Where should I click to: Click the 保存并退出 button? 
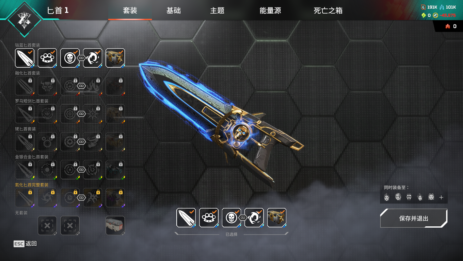[x=414, y=218]
